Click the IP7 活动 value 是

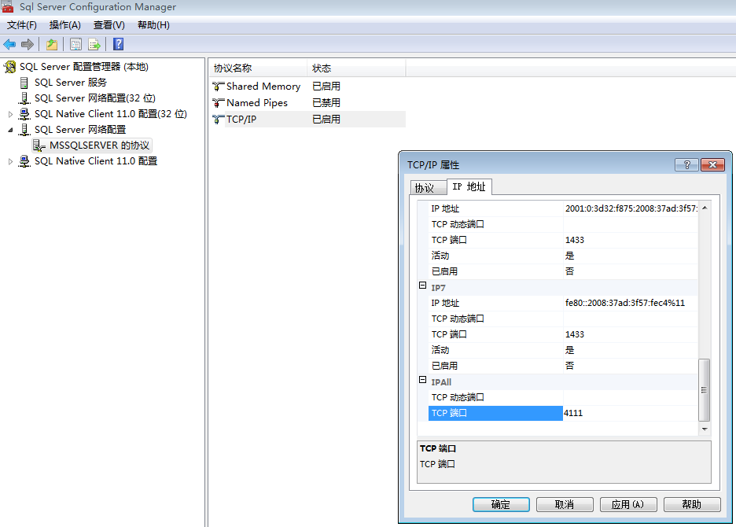tap(631, 350)
